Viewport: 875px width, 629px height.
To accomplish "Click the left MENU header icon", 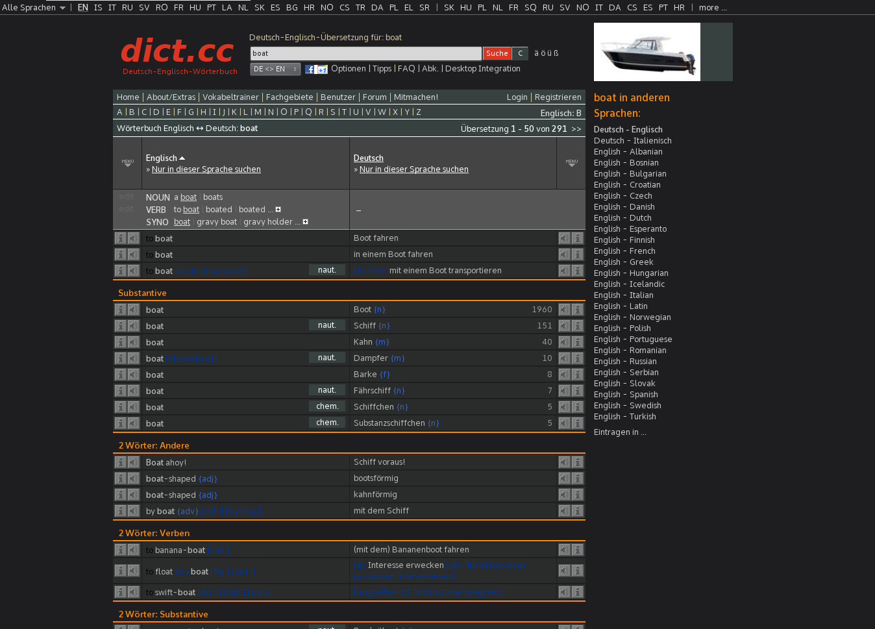I will [127, 162].
